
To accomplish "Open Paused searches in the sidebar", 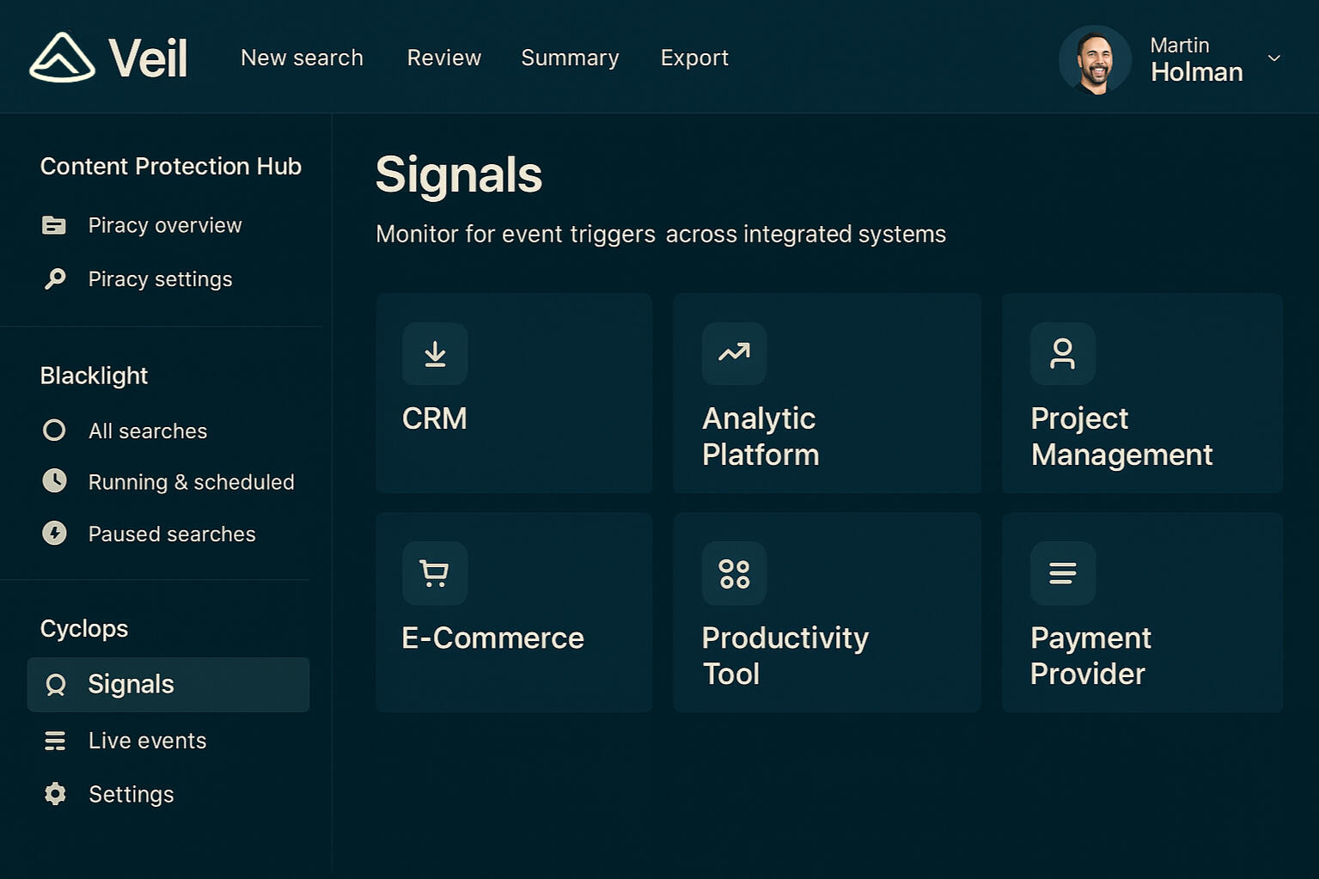I will pyautogui.click(x=171, y=534).
